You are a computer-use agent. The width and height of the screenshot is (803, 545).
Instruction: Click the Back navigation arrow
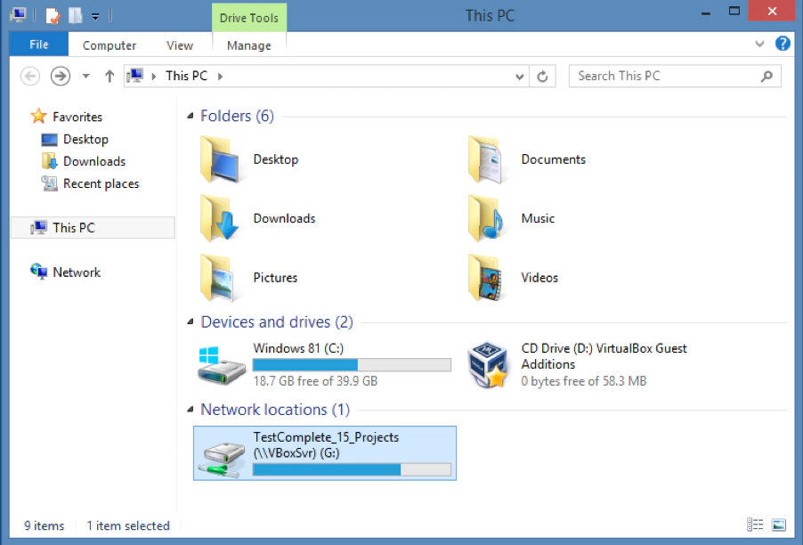tap(30, 77)
